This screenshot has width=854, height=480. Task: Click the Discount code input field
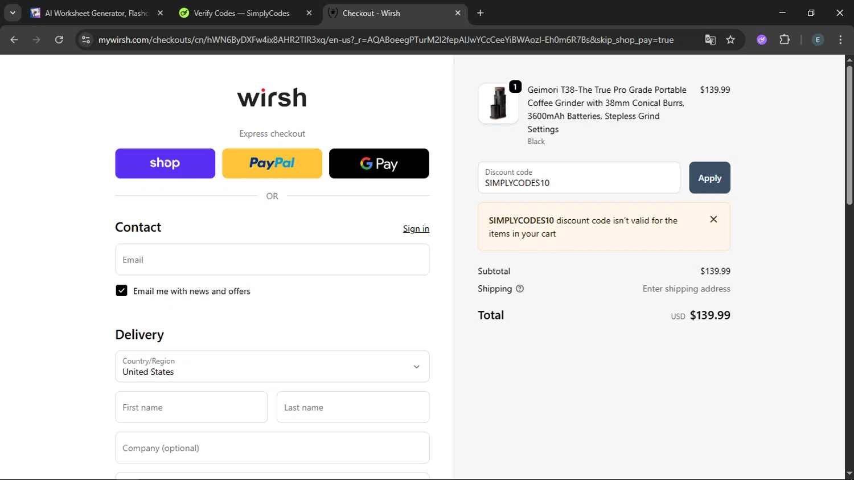[x=579, y=178]
